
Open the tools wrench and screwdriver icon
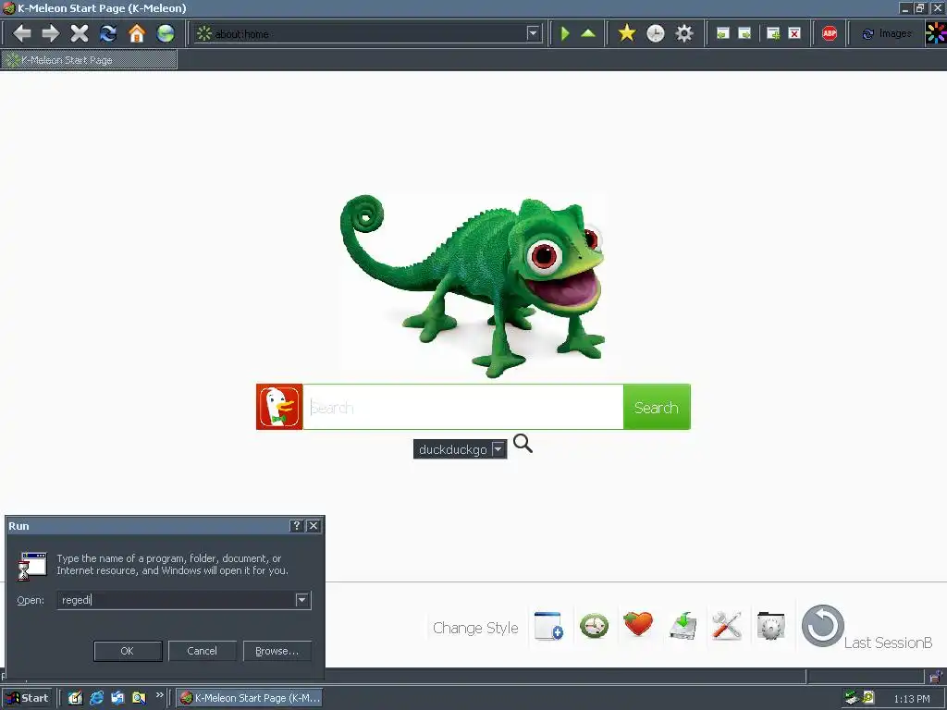(x=727, y=626)
